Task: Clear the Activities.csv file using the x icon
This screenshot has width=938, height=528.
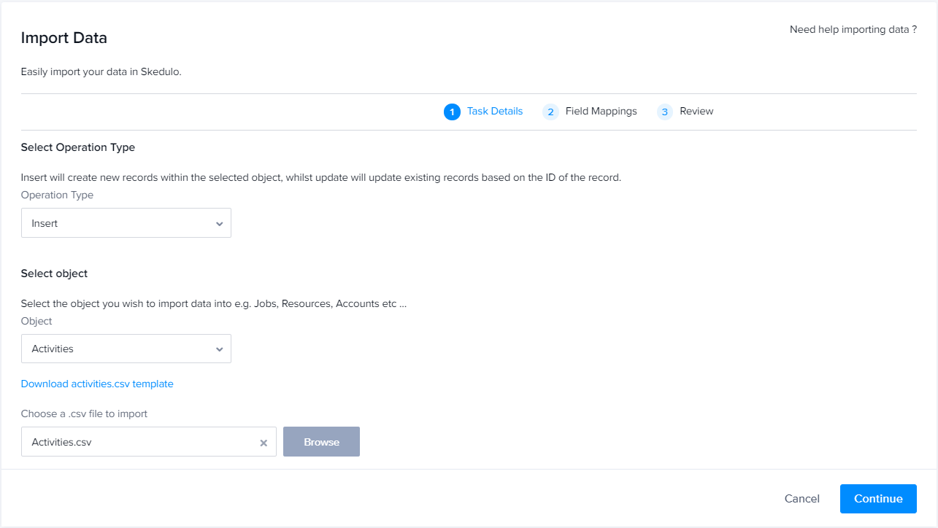Action: [x=263, y=442]
